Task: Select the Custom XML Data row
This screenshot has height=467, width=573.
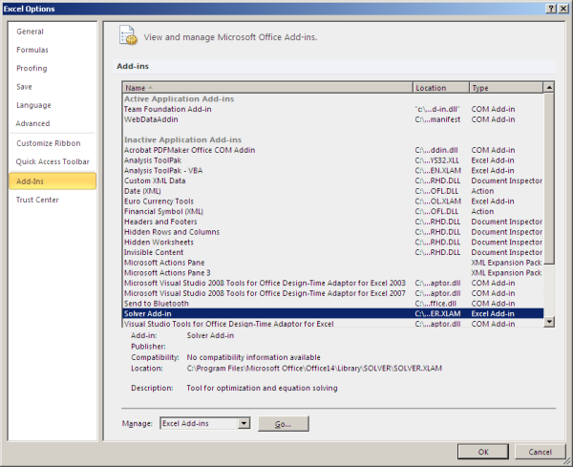Action: coord(333,180)
